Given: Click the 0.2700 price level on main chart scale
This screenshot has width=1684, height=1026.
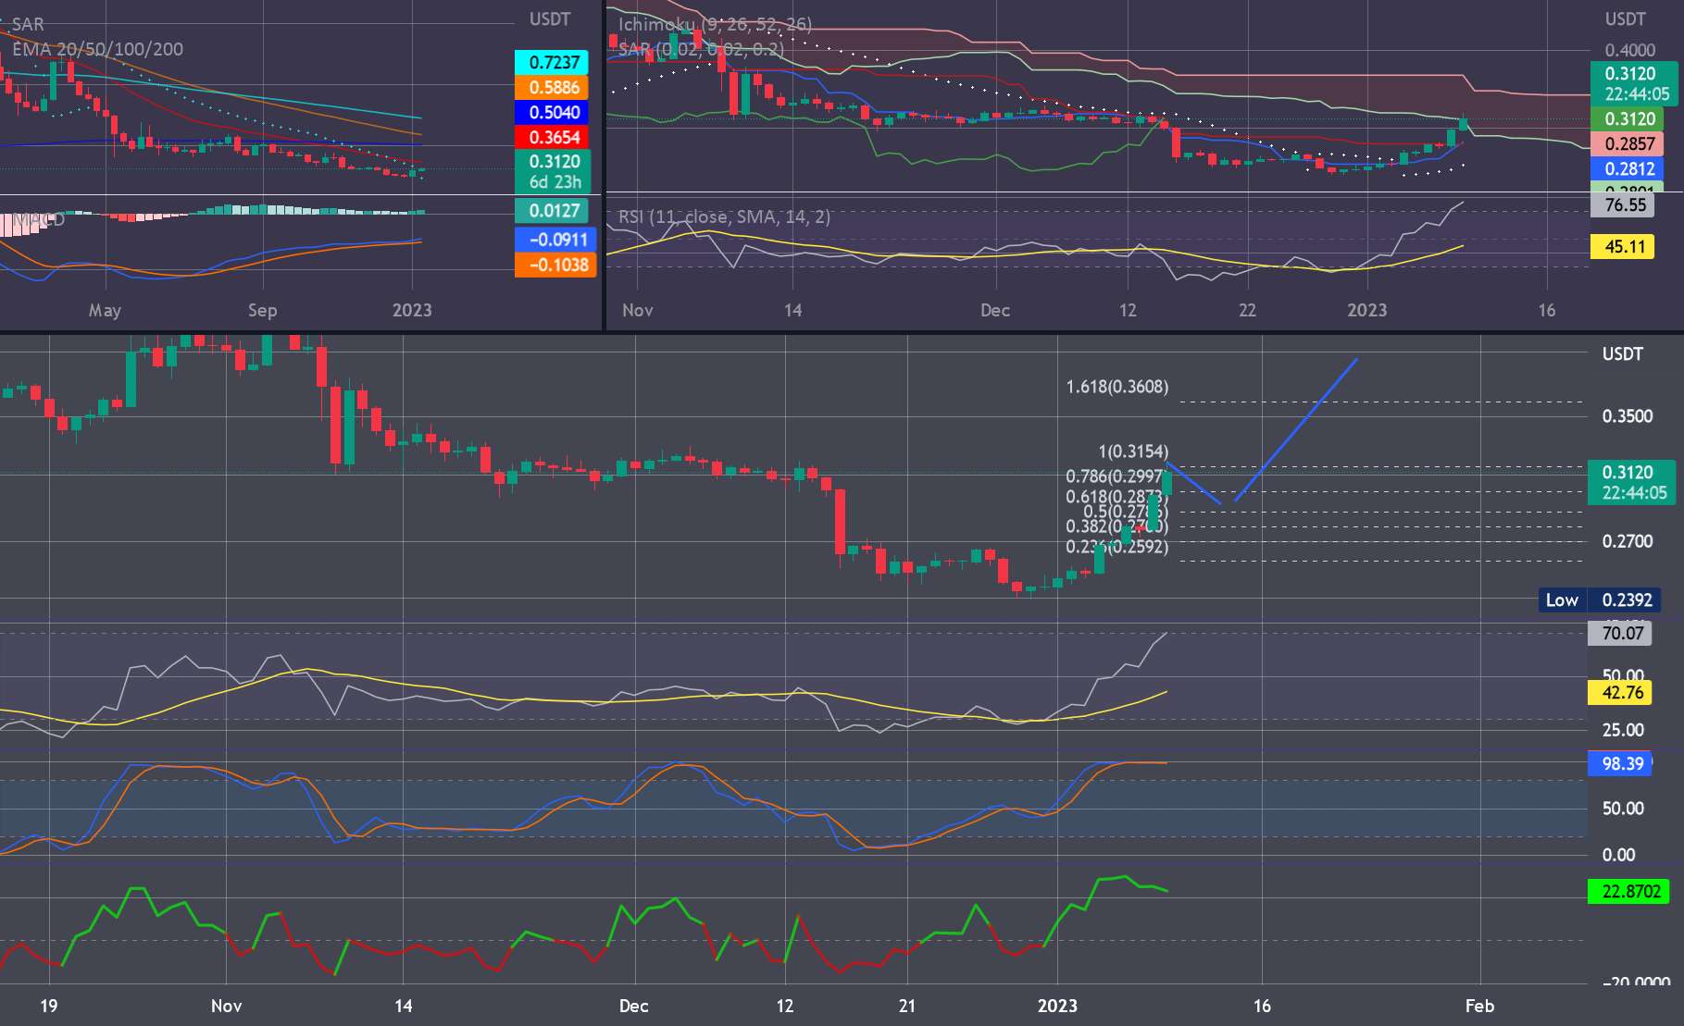Looking at the screenshot, I should pos(1628,540).
